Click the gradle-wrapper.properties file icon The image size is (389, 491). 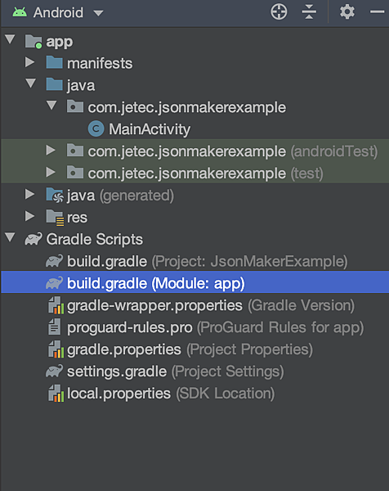click(56, 305)
